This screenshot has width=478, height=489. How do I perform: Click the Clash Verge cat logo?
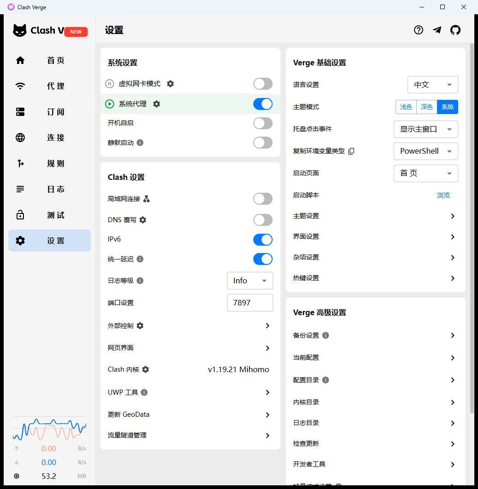point(20,30)
